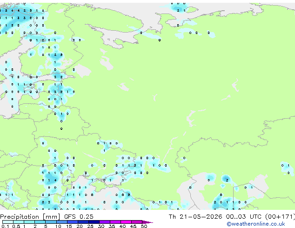The image size is (295, 228).
Task: Click the 'GFS 0.25' model label
Action: [x=79, y=217]
